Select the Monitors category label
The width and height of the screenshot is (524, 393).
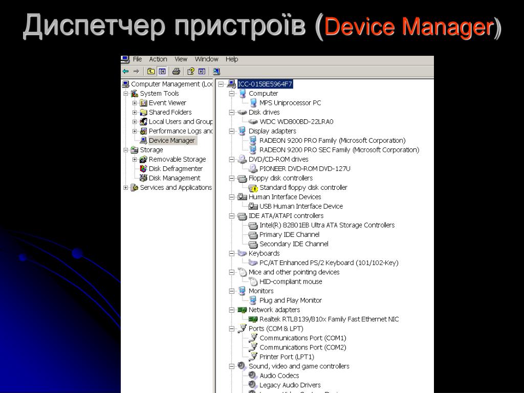tap(261, 291)
